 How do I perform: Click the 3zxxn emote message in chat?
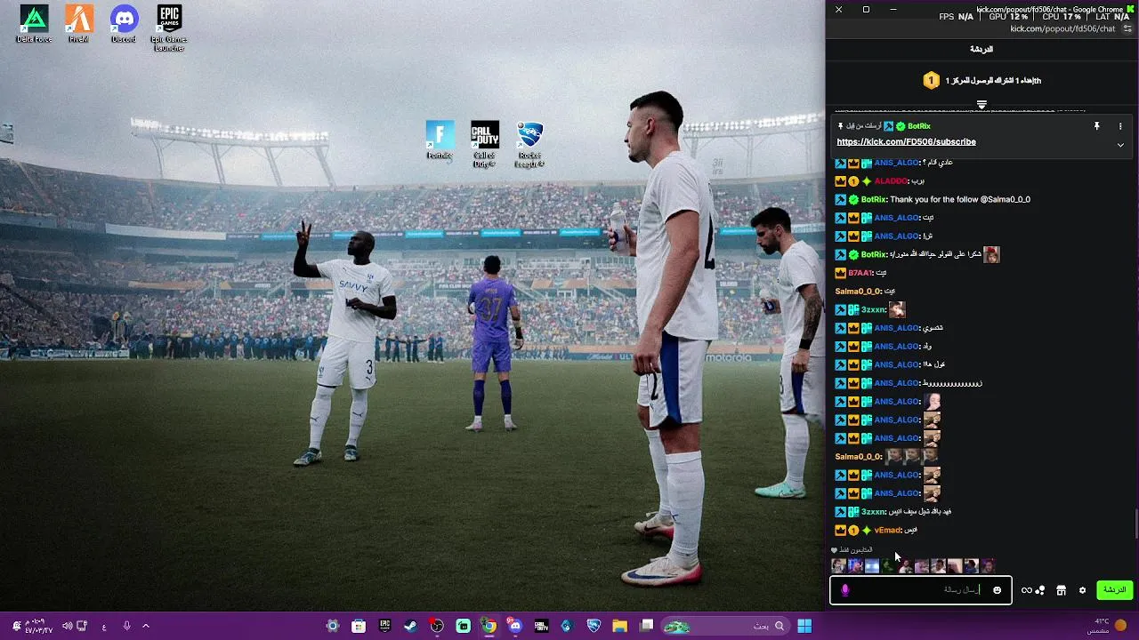click(x=870, y=310)
